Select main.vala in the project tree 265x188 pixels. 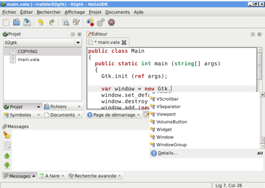tap(29, 60)
